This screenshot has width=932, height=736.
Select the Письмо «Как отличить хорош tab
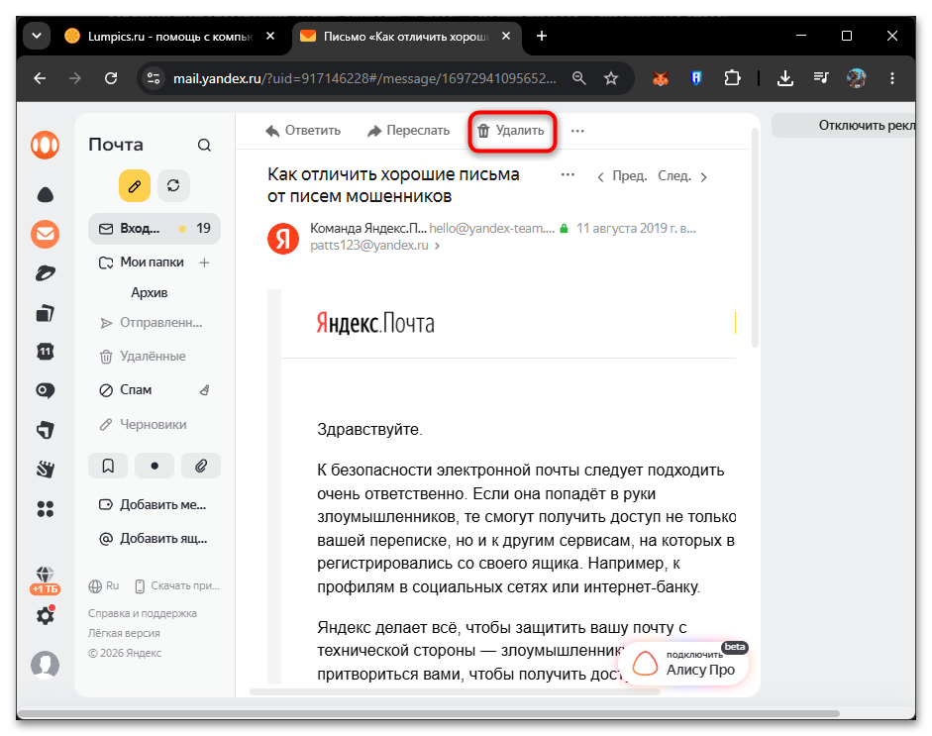pos(406,37)
